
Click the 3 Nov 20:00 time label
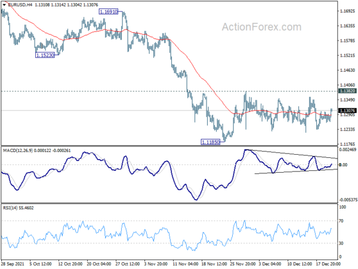[156, 264]
